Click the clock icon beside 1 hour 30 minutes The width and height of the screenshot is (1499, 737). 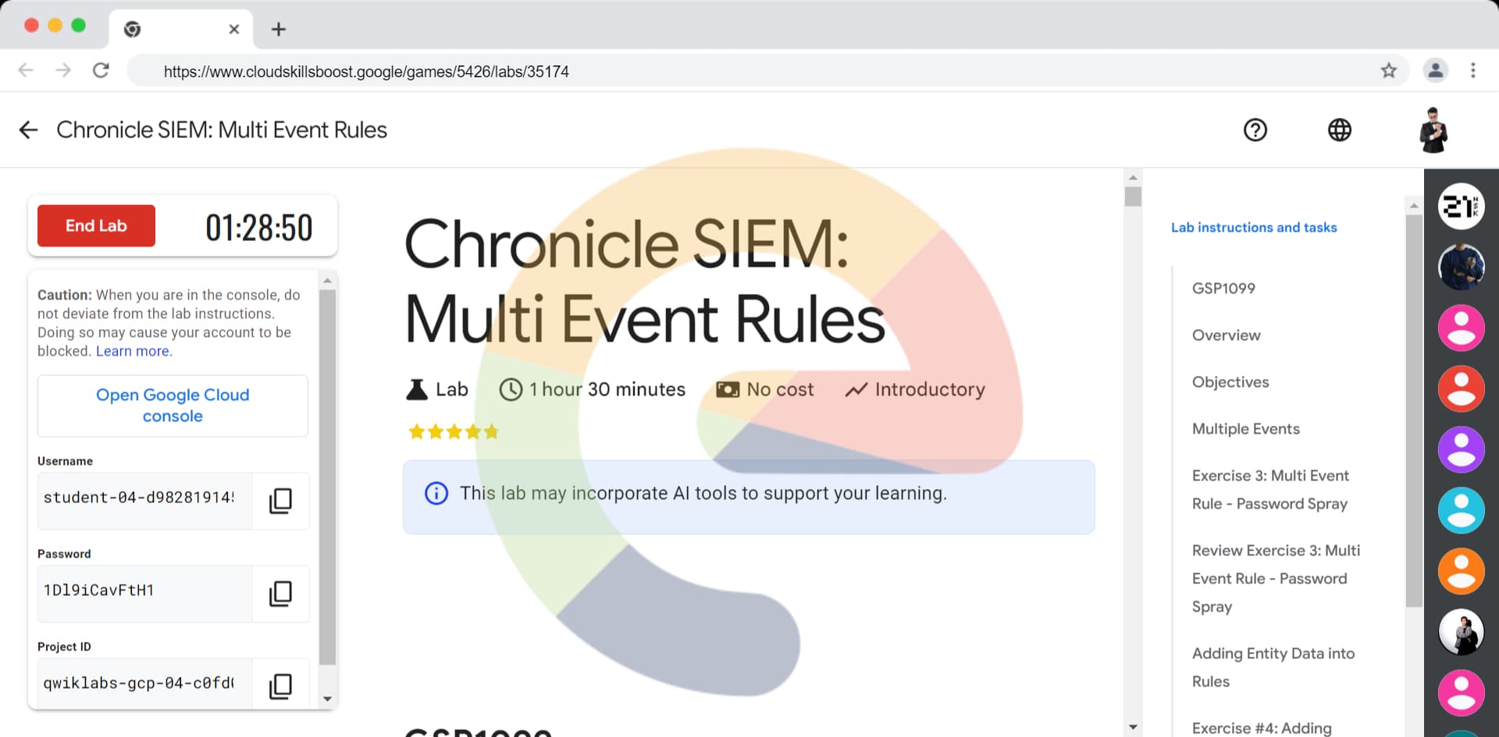[511, 389]
